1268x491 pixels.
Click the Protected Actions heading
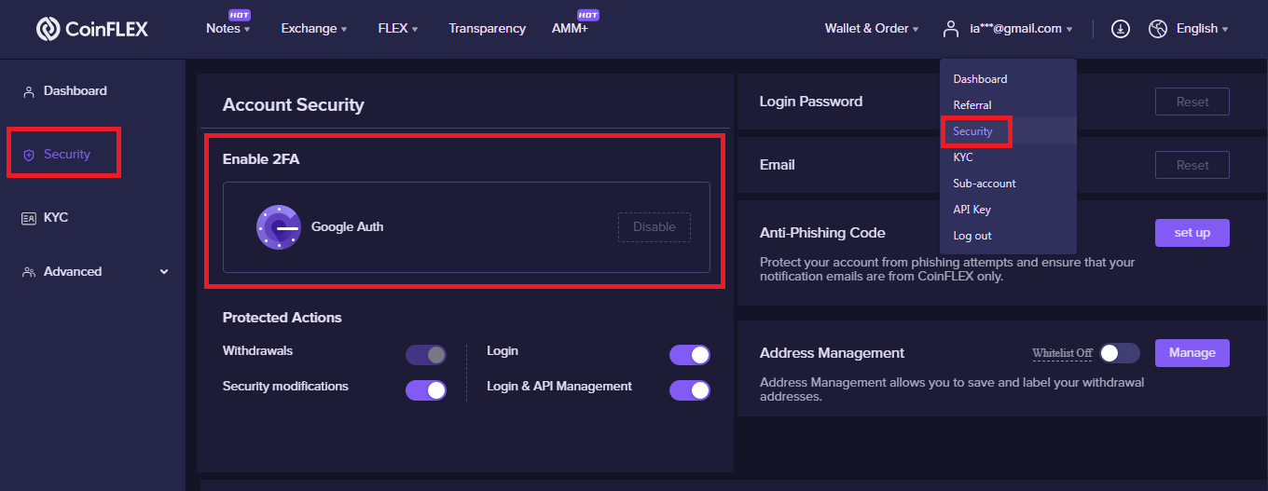[x=283, y=318]
